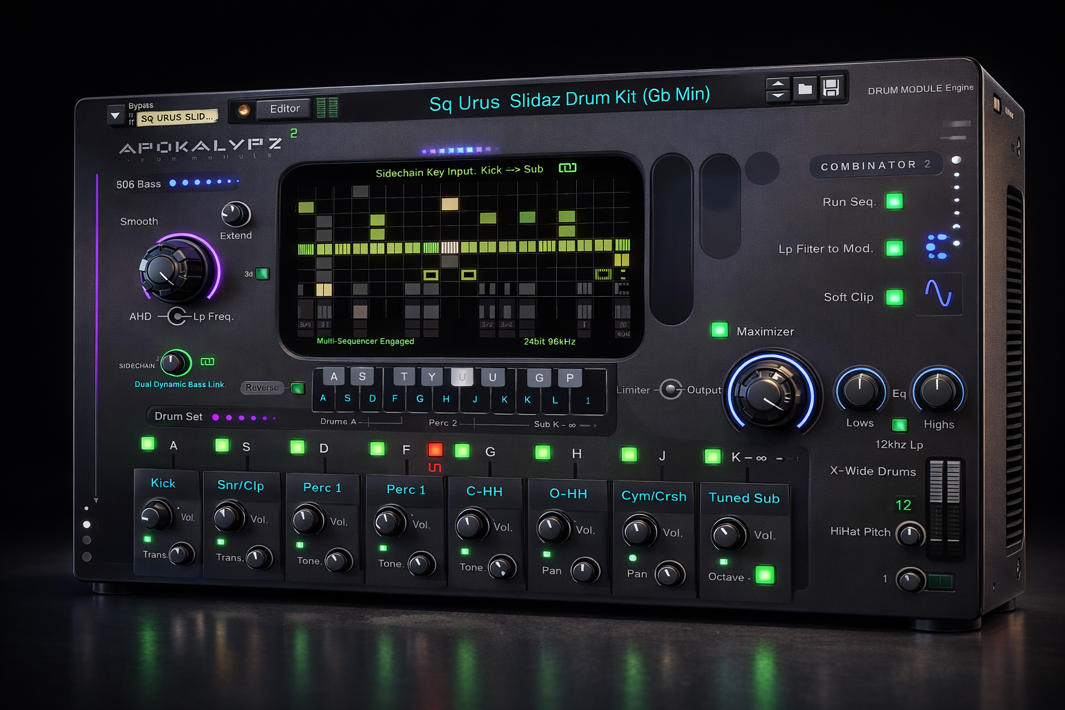Select the Kick drum pad tab

tap(164, 483)
